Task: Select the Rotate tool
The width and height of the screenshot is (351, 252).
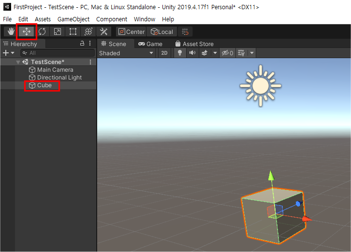Action: click(42, 31)
